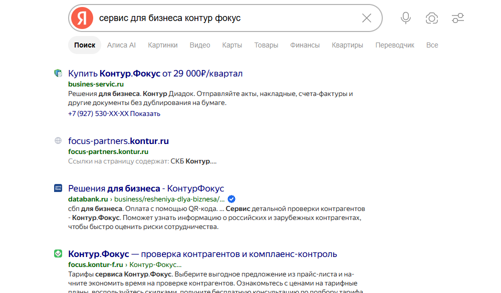Select the Поиск tab
Image resolution: width=501 pixels, height=293 pixels.
click(x=85, y=45)
